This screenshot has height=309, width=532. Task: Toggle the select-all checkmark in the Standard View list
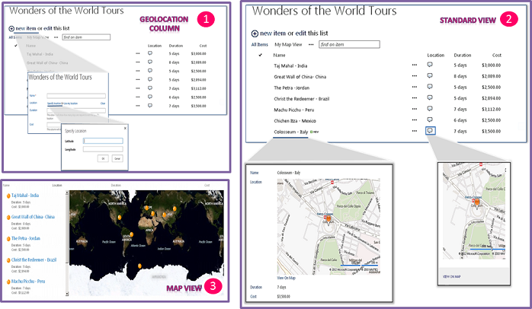[260, 55]
